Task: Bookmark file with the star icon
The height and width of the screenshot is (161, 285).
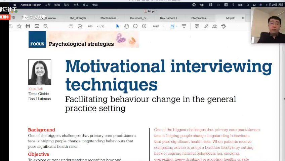Action: coord(19,26)
